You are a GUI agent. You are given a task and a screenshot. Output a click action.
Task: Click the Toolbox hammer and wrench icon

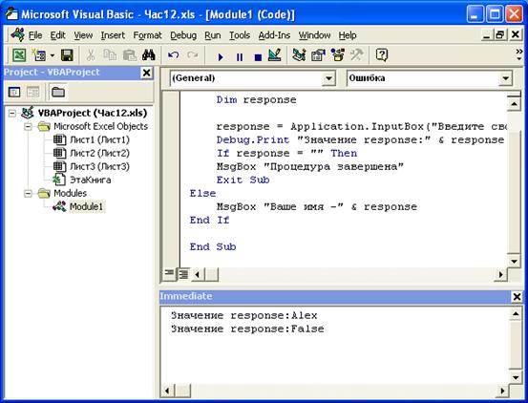click(356, 55)
